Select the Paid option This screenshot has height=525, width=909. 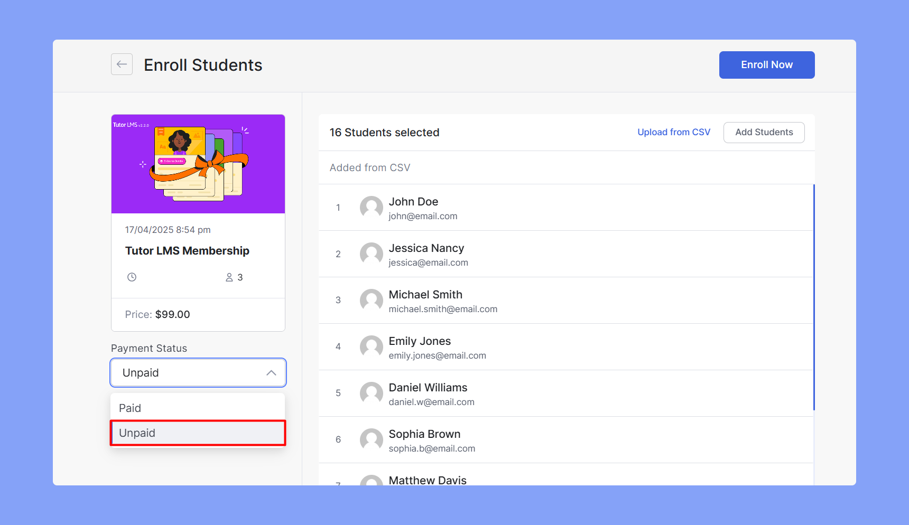pos(198,408)
